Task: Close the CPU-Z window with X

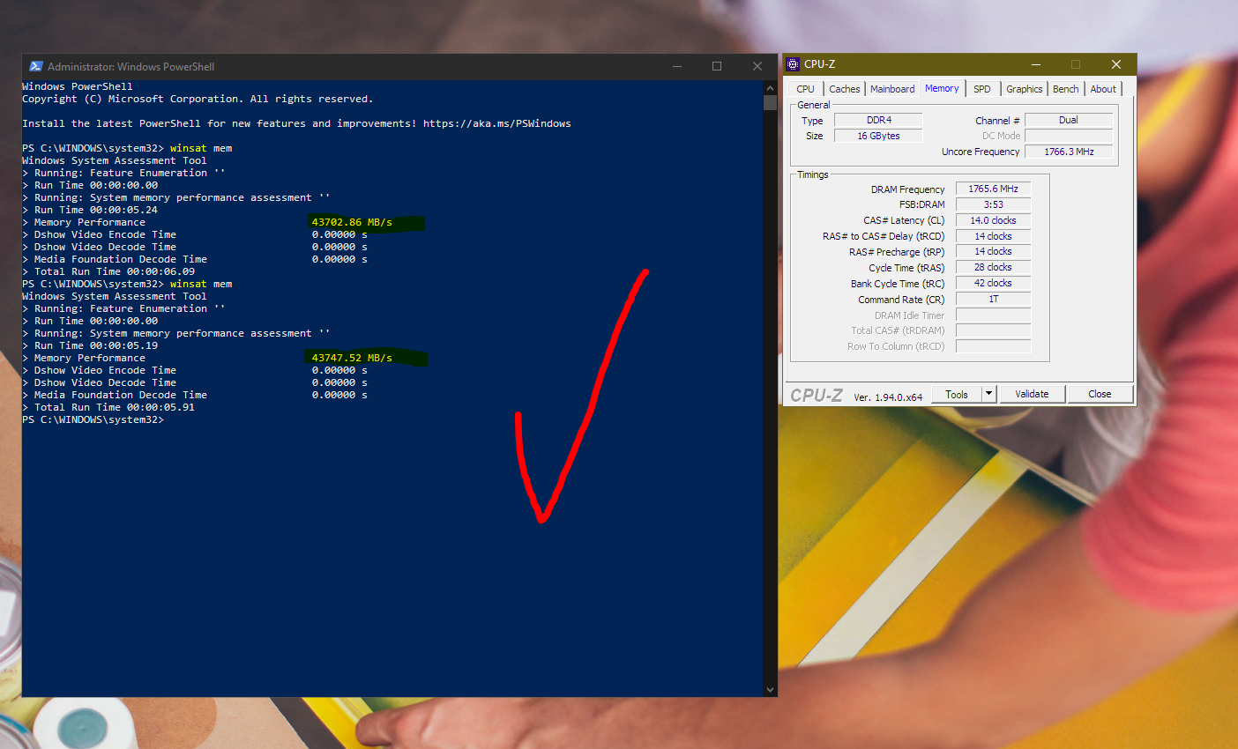Action: 1116,64
